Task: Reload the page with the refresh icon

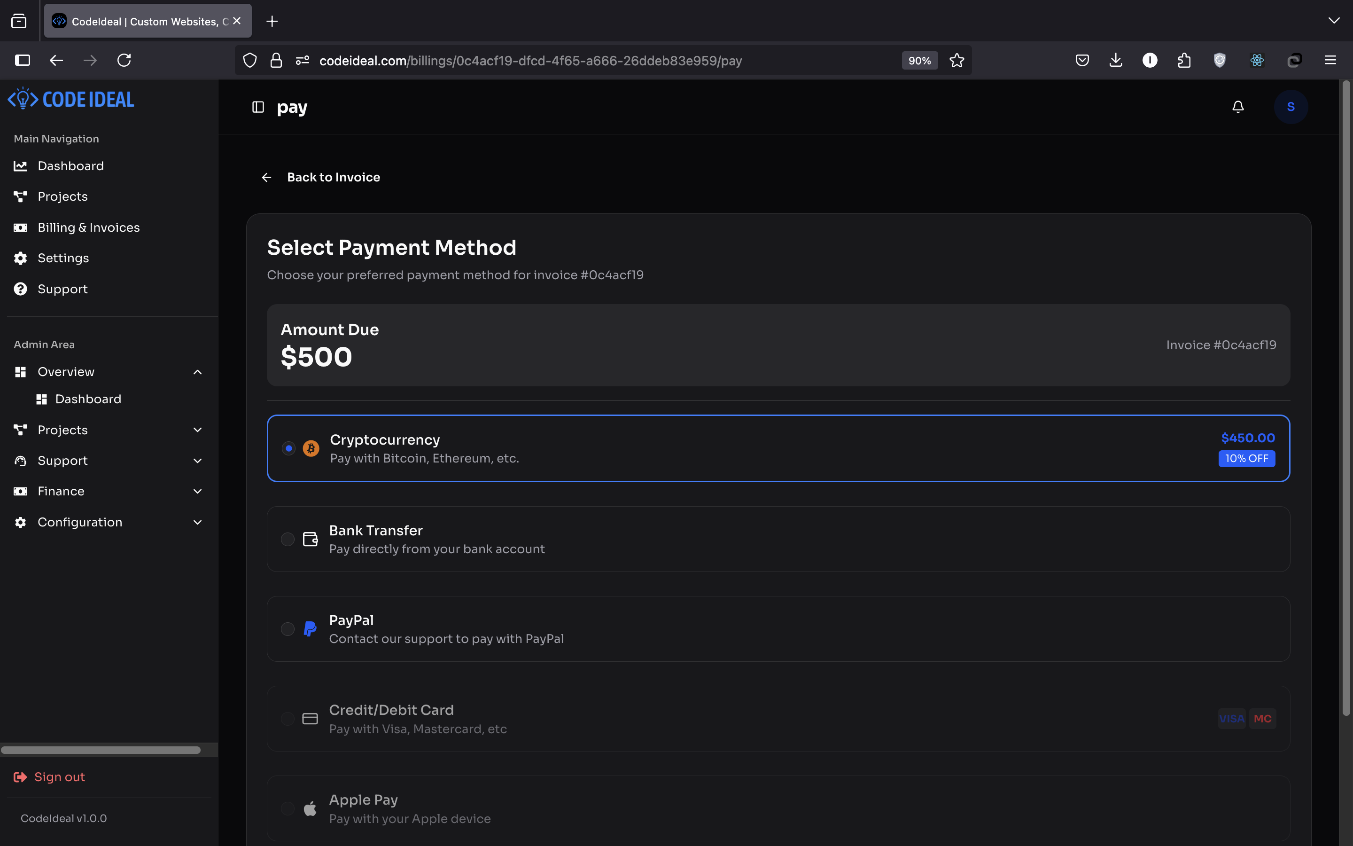Action: tap(124, 61)
